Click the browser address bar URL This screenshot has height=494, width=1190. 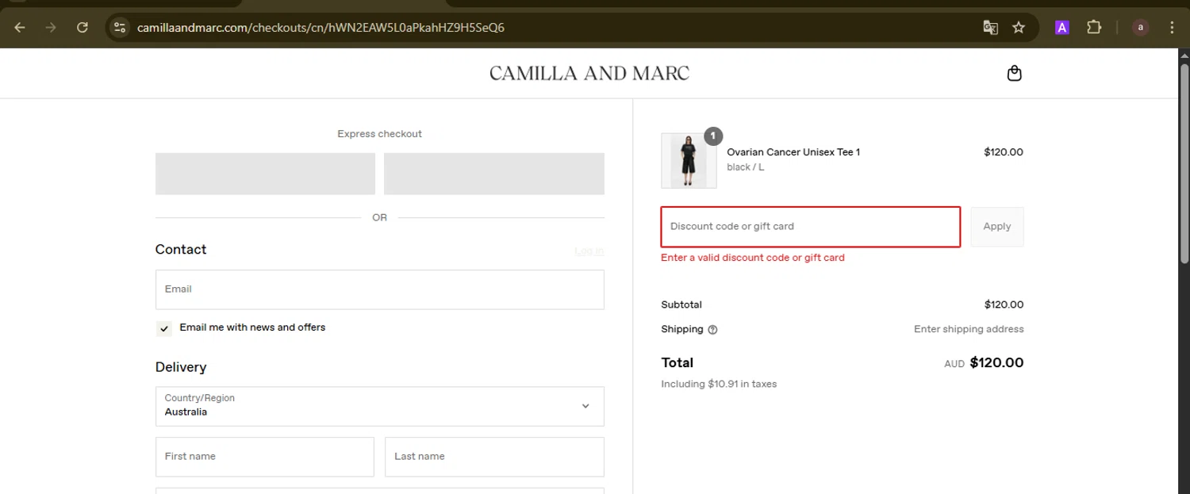click(321, 28)
